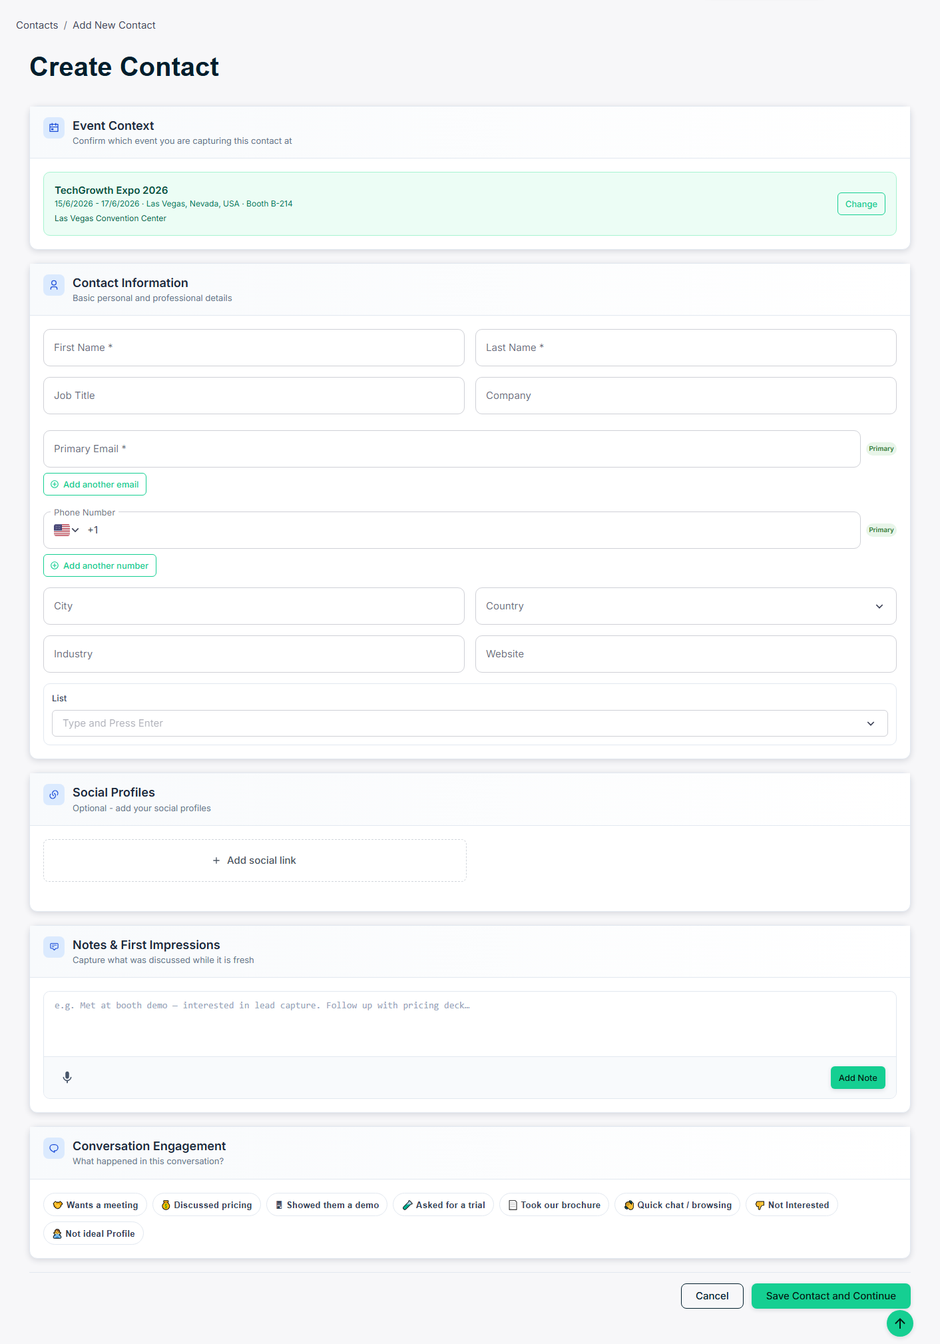Image resolution: width=940 pixels, height=1344 pixels.
Task: Focus the Website field
Action: [686, 654]
